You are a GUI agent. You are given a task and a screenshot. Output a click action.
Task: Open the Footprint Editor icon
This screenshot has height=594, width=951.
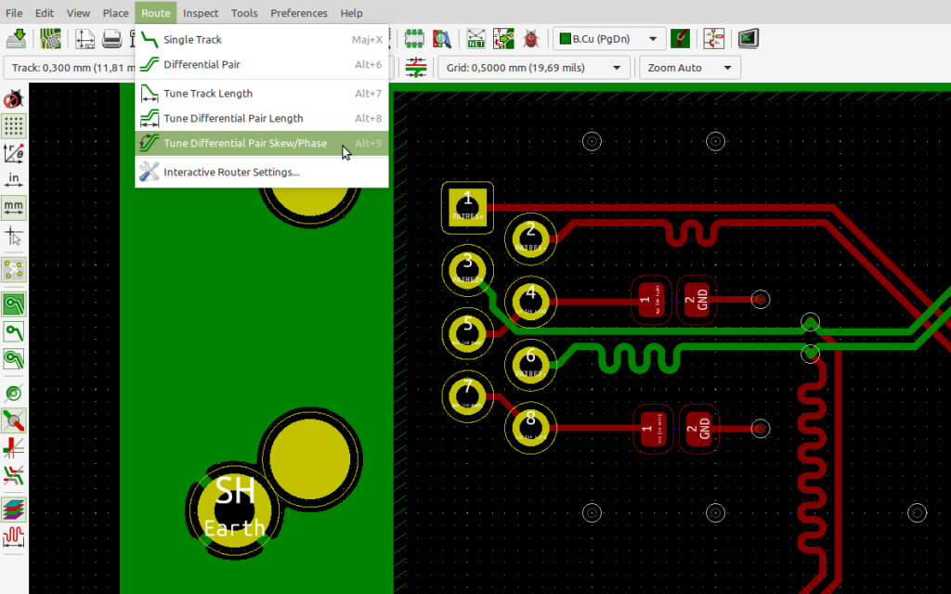(x=414, y=39)
